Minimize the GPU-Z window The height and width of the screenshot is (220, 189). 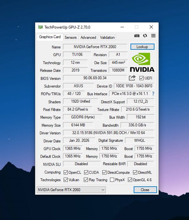pos(122,27)
